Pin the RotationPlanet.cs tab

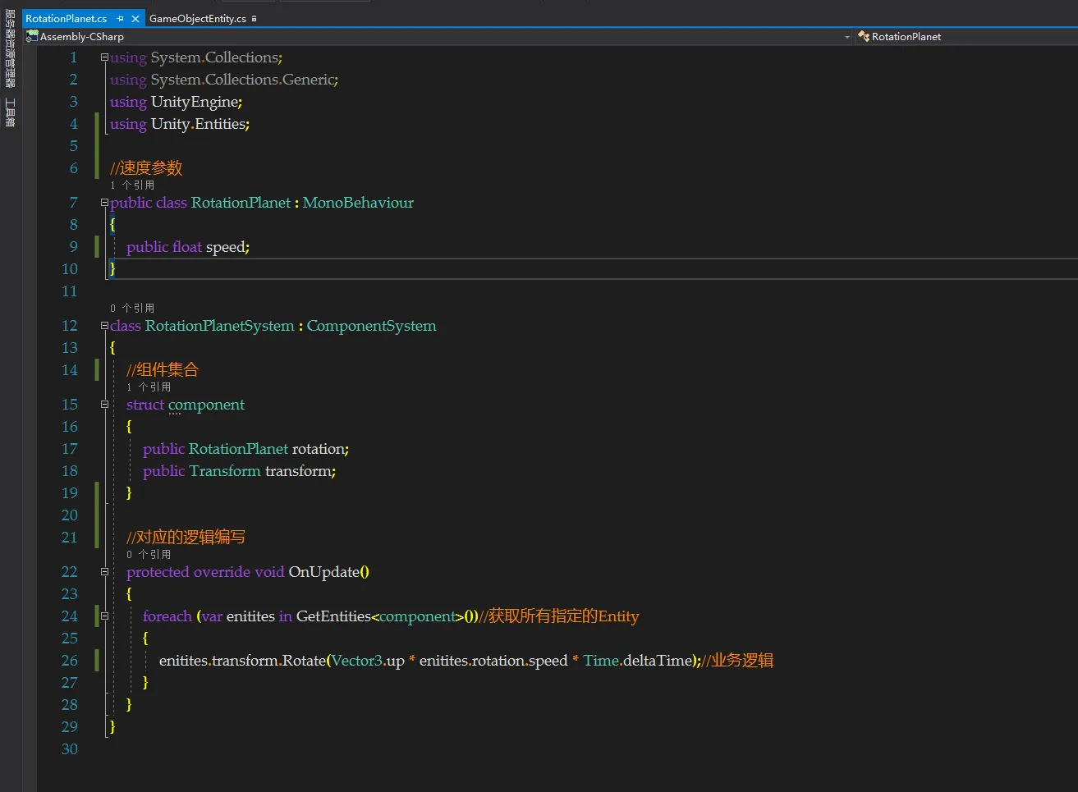pos(121,18)
